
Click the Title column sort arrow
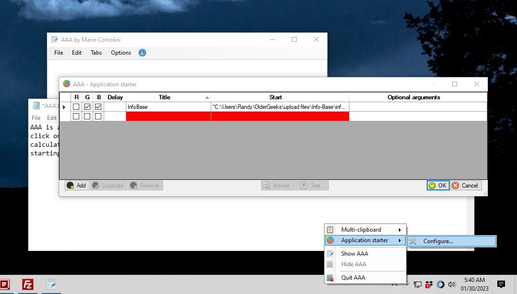207,97
